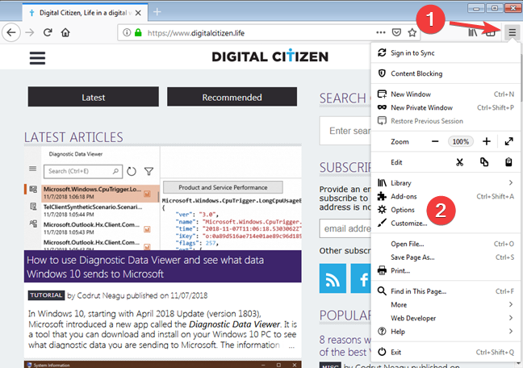Cut selection with scissors icon
Viewport: 523px width, 368px height.
pos(459,162)
